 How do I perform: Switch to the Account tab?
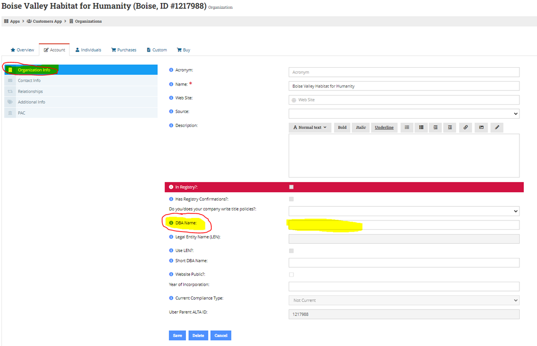(55, 50)
